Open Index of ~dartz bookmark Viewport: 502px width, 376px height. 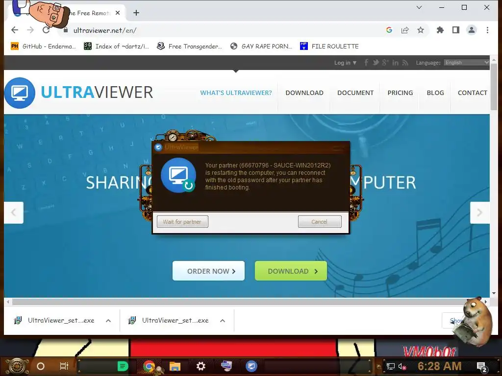click(117, 47)
